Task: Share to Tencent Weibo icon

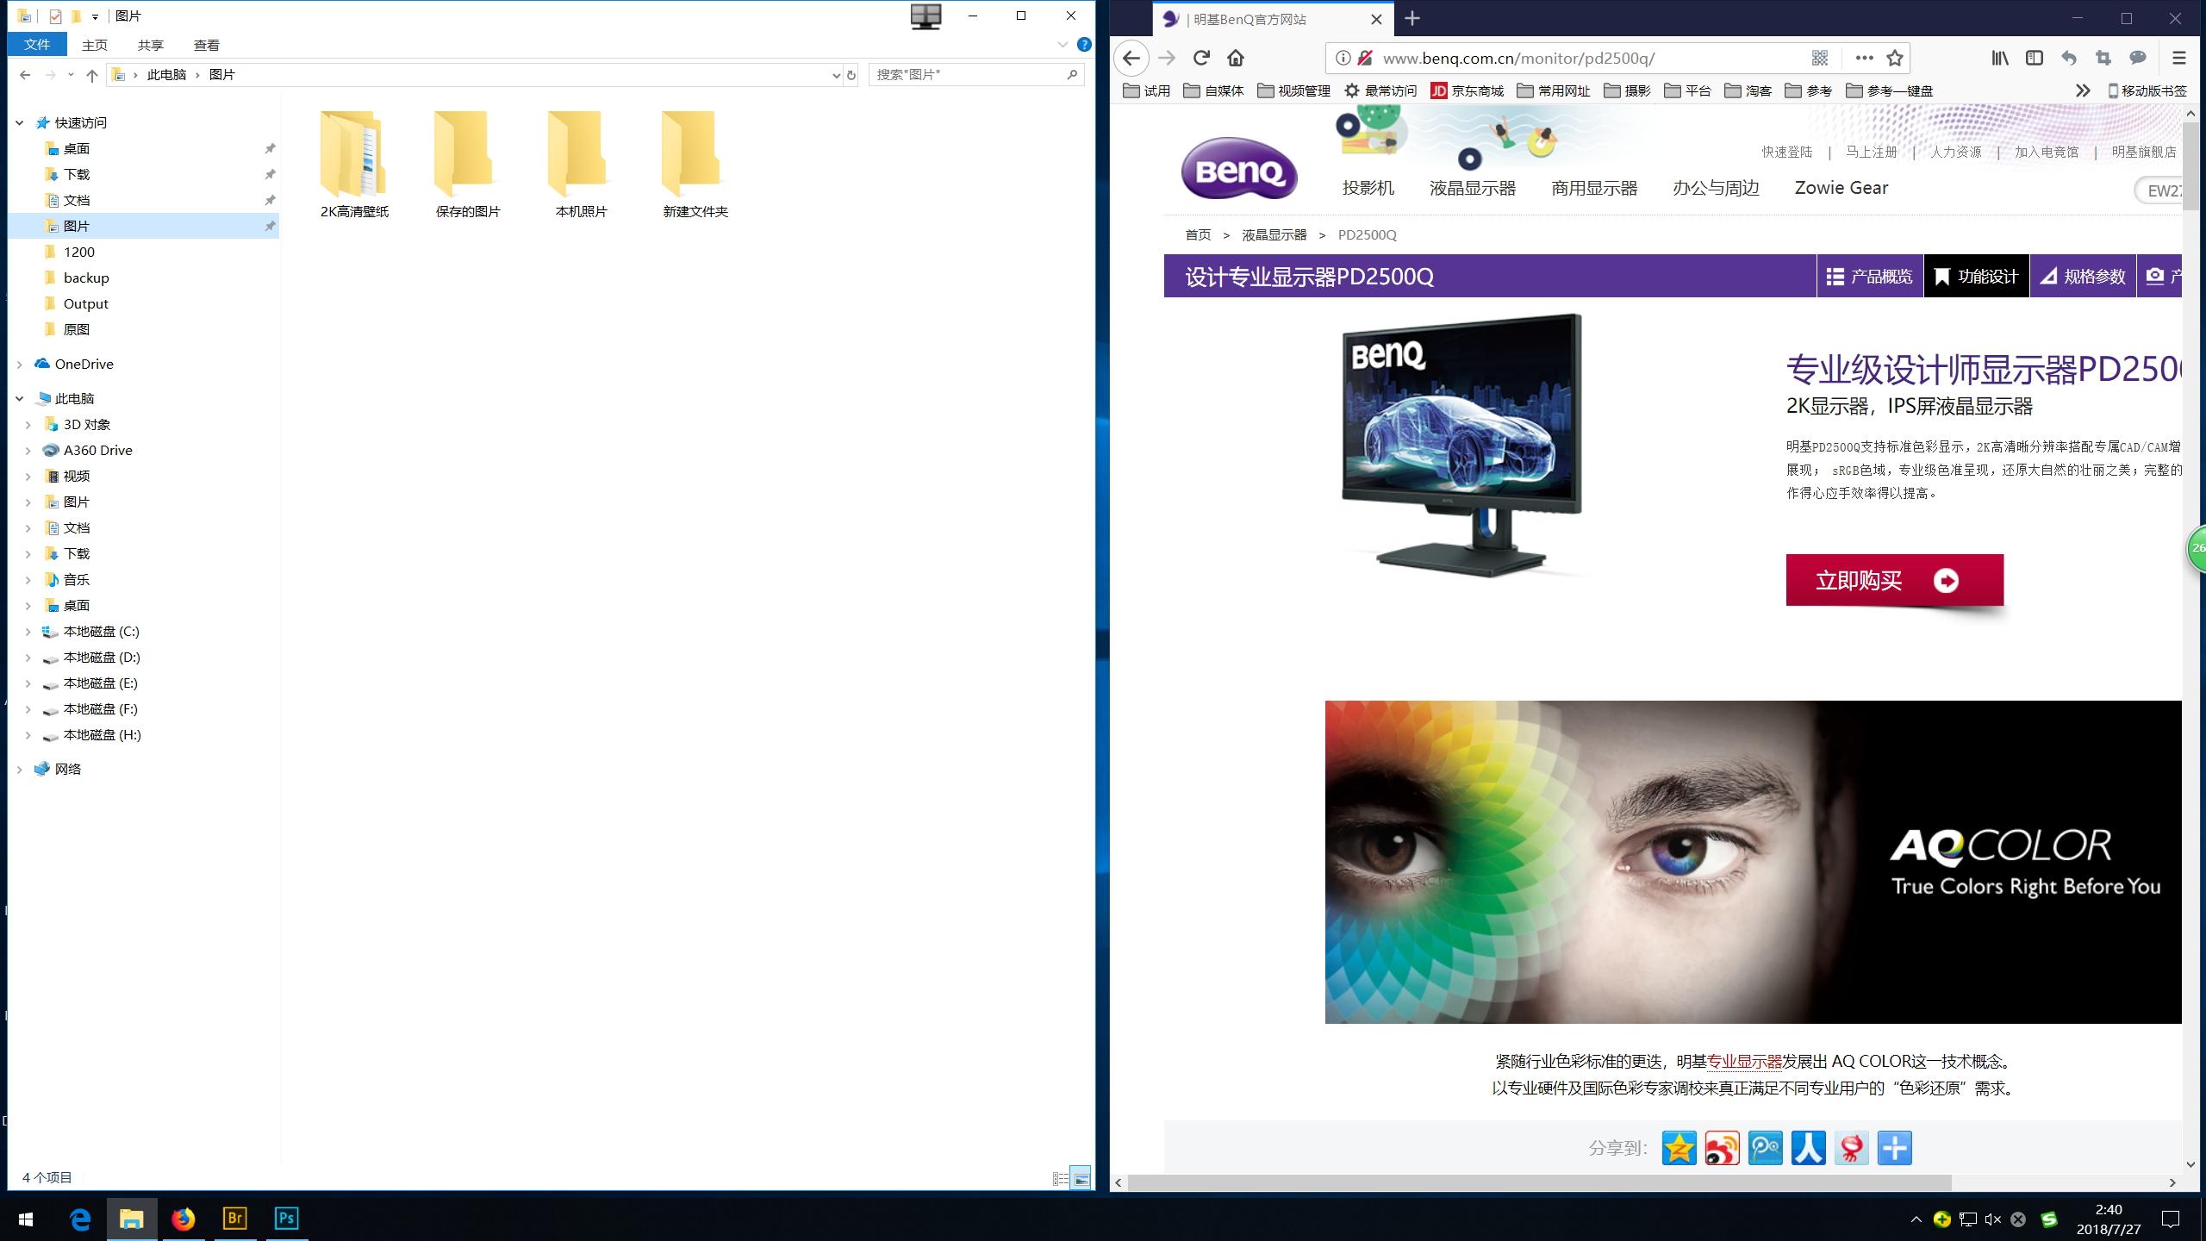Action: tap(1766, 1148)
